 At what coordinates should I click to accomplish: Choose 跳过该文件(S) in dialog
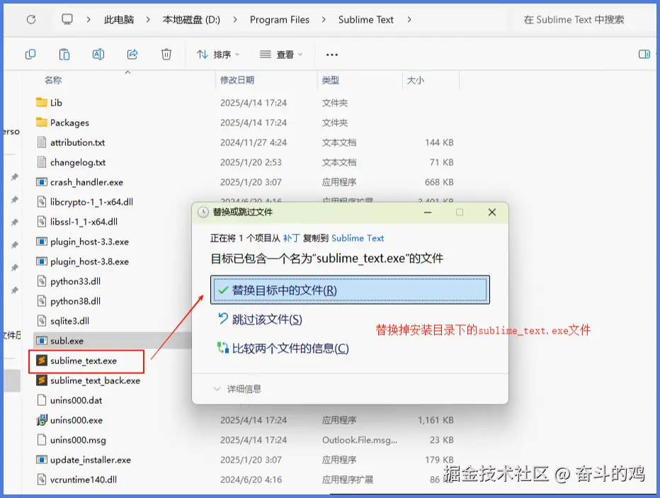(260, 319)
